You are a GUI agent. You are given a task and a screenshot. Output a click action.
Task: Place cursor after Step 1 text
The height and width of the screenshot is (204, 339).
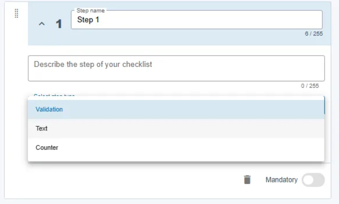pyautogui.click(x=101, y=20)
